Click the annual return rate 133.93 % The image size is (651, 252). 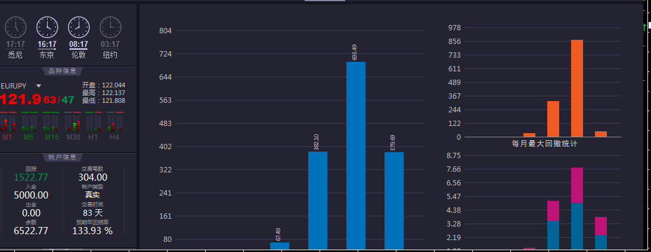(x=92, y=231)
